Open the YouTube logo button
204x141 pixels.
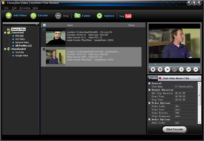[x=125, y=16]
